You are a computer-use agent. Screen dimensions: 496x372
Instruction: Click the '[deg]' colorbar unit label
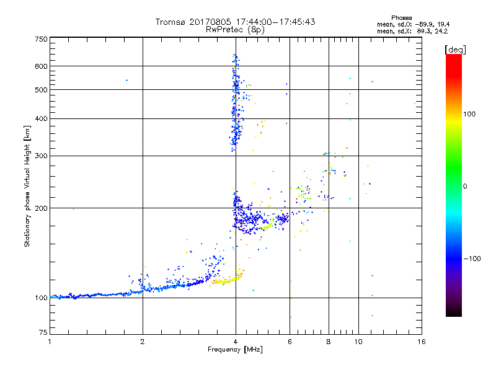tap(455, 50)
